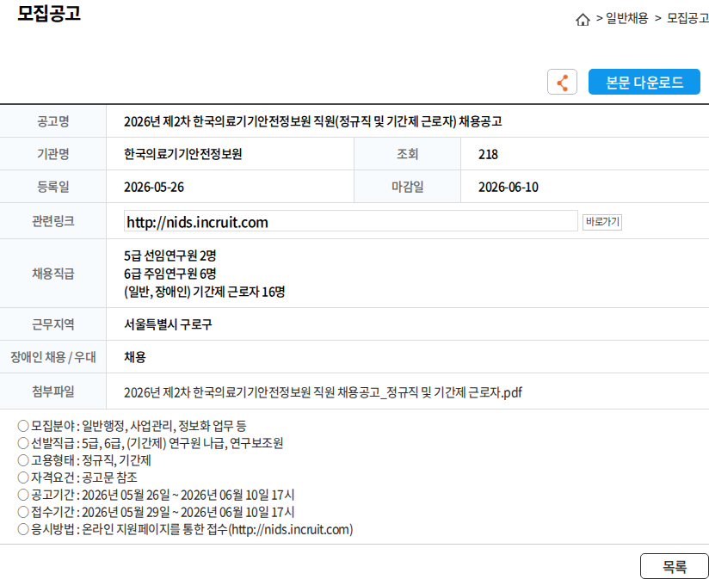Click the 바로가기 button
The width and height of the screenshot is (709, 579).
(601, 222)
